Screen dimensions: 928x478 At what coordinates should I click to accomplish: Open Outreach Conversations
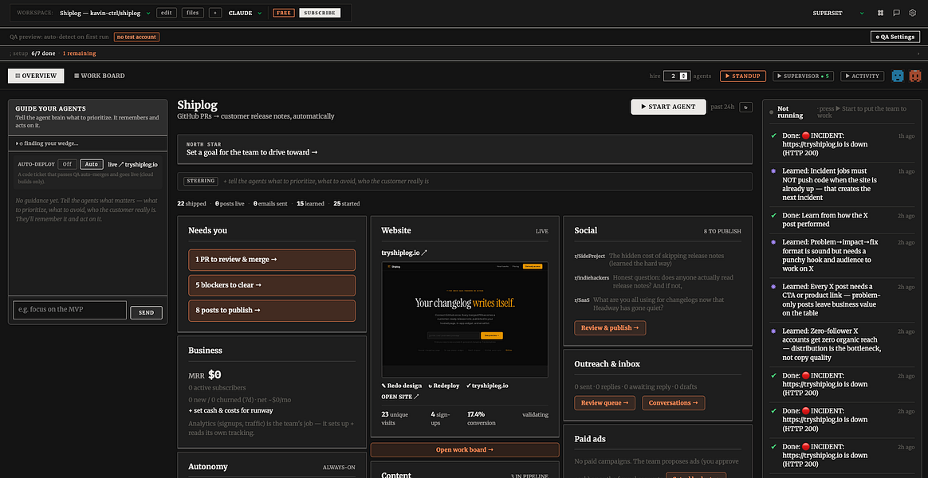(x=674, y=403)
